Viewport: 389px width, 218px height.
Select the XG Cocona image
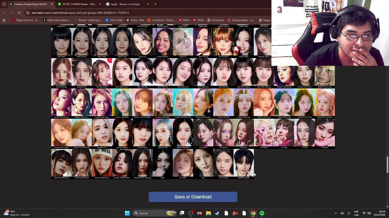coord(203,134)
